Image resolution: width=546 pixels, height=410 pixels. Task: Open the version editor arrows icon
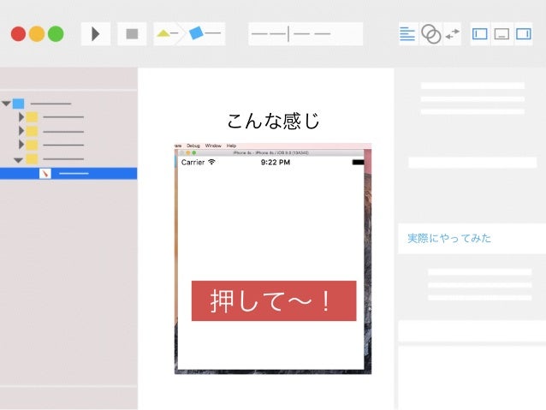pos(453,33)
